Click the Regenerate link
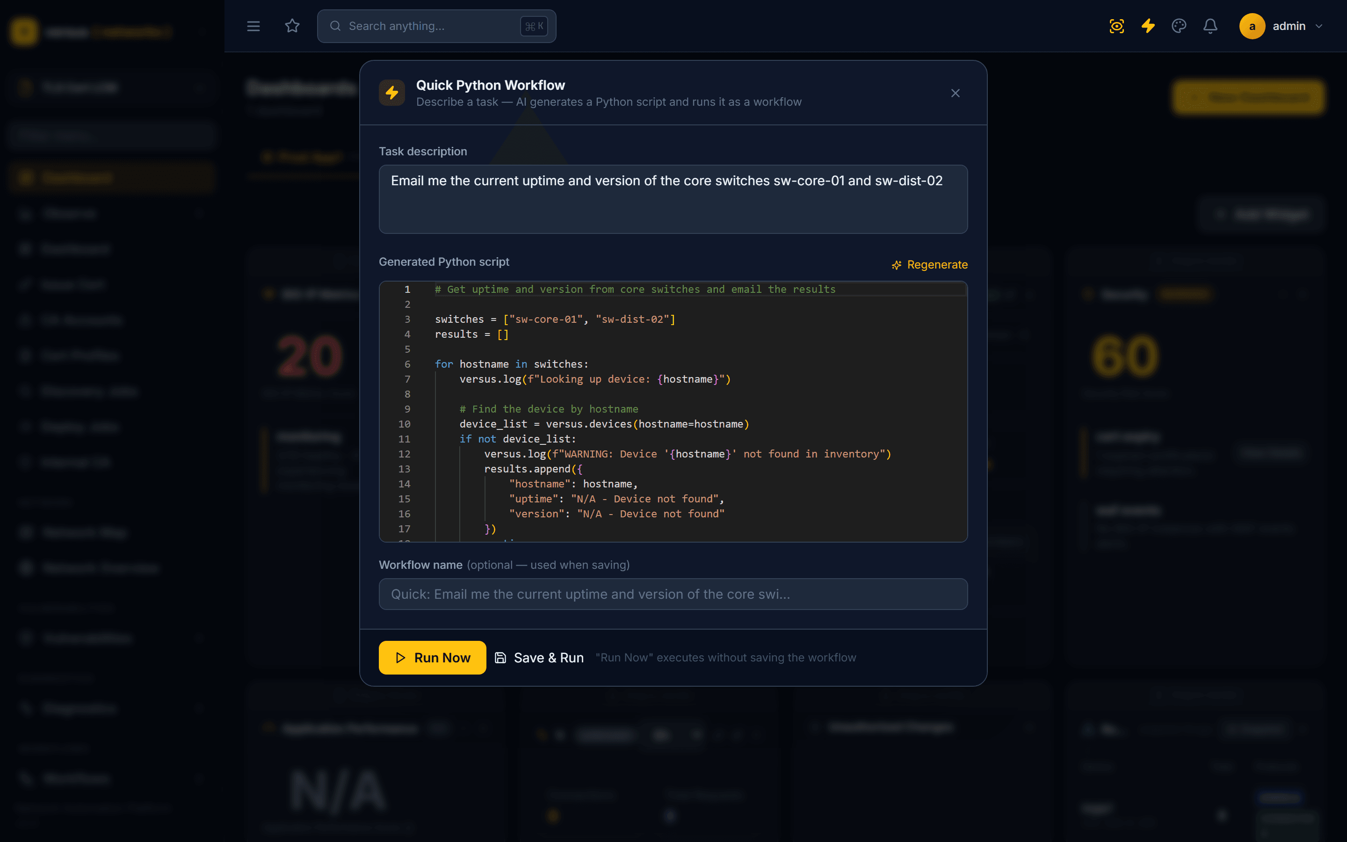The height and width of the screenshot is (842, 1347). 929,265
